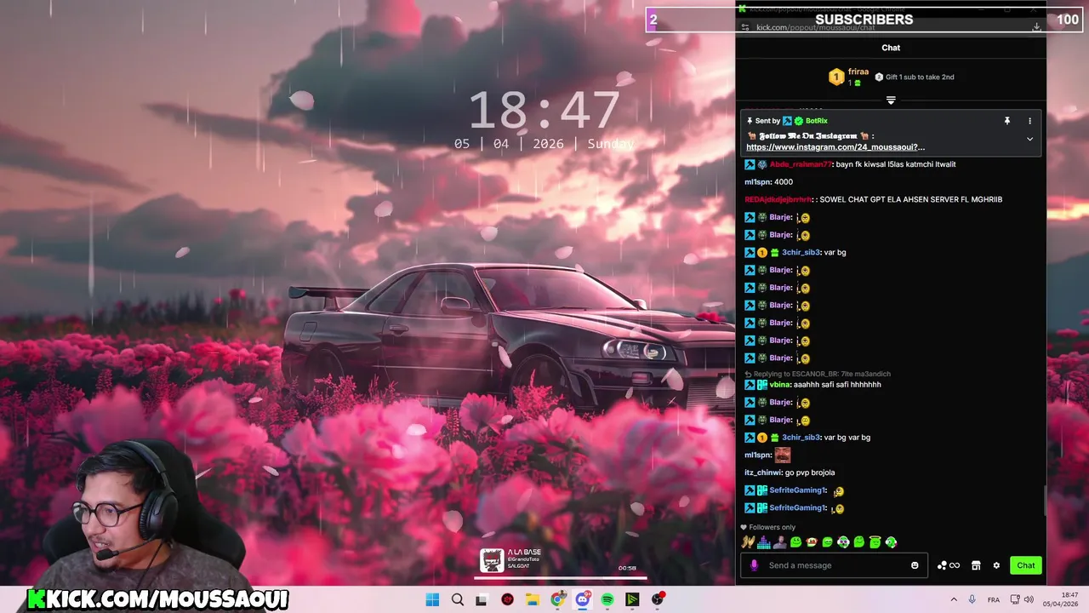Open the red circular app on taskbar
Image resolution: width=1089 pixels, height=613 pixels.
coord(508,599)
